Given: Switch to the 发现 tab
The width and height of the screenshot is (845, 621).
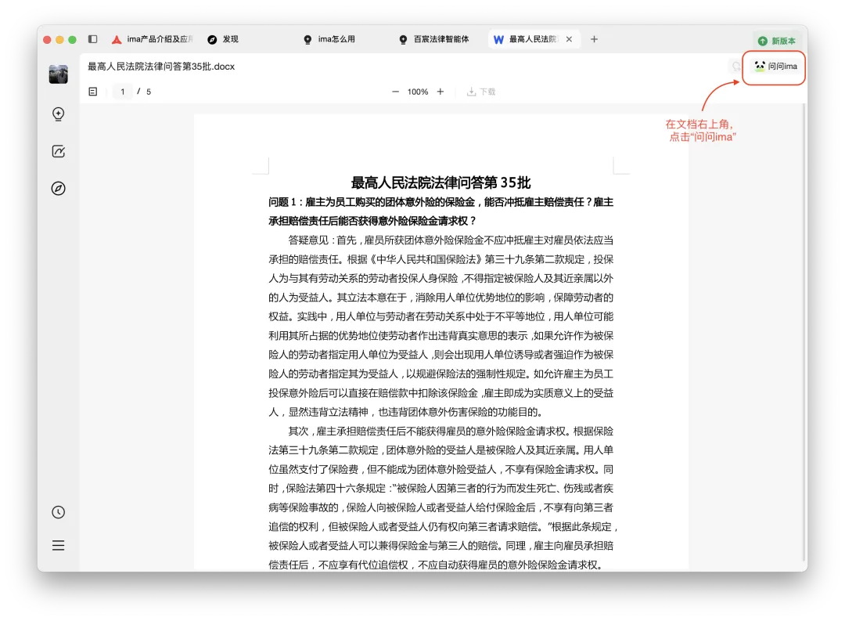Looking at the screenshot, I should pyautogui.click(x=223, y=39).
